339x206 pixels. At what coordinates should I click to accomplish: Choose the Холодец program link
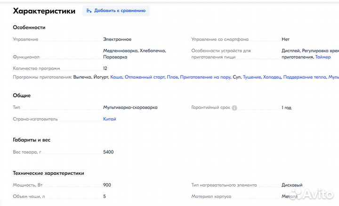272,77
